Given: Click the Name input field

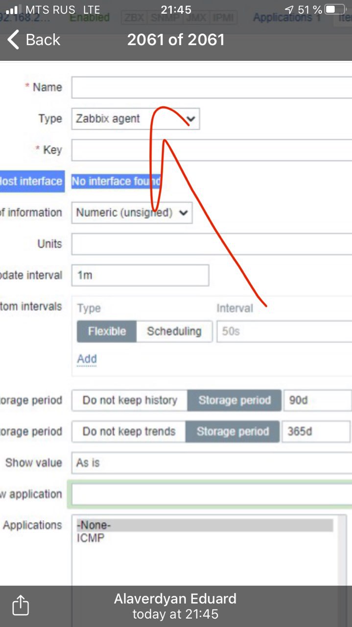Looking at the screenshot, I should [x=211, y=88].
